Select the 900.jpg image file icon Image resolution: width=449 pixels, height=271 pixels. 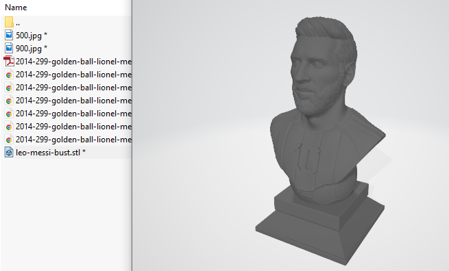9,49
